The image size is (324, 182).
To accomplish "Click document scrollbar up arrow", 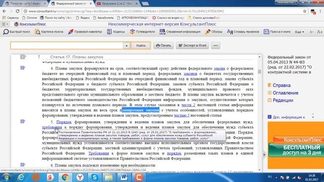I will point(259,57).
